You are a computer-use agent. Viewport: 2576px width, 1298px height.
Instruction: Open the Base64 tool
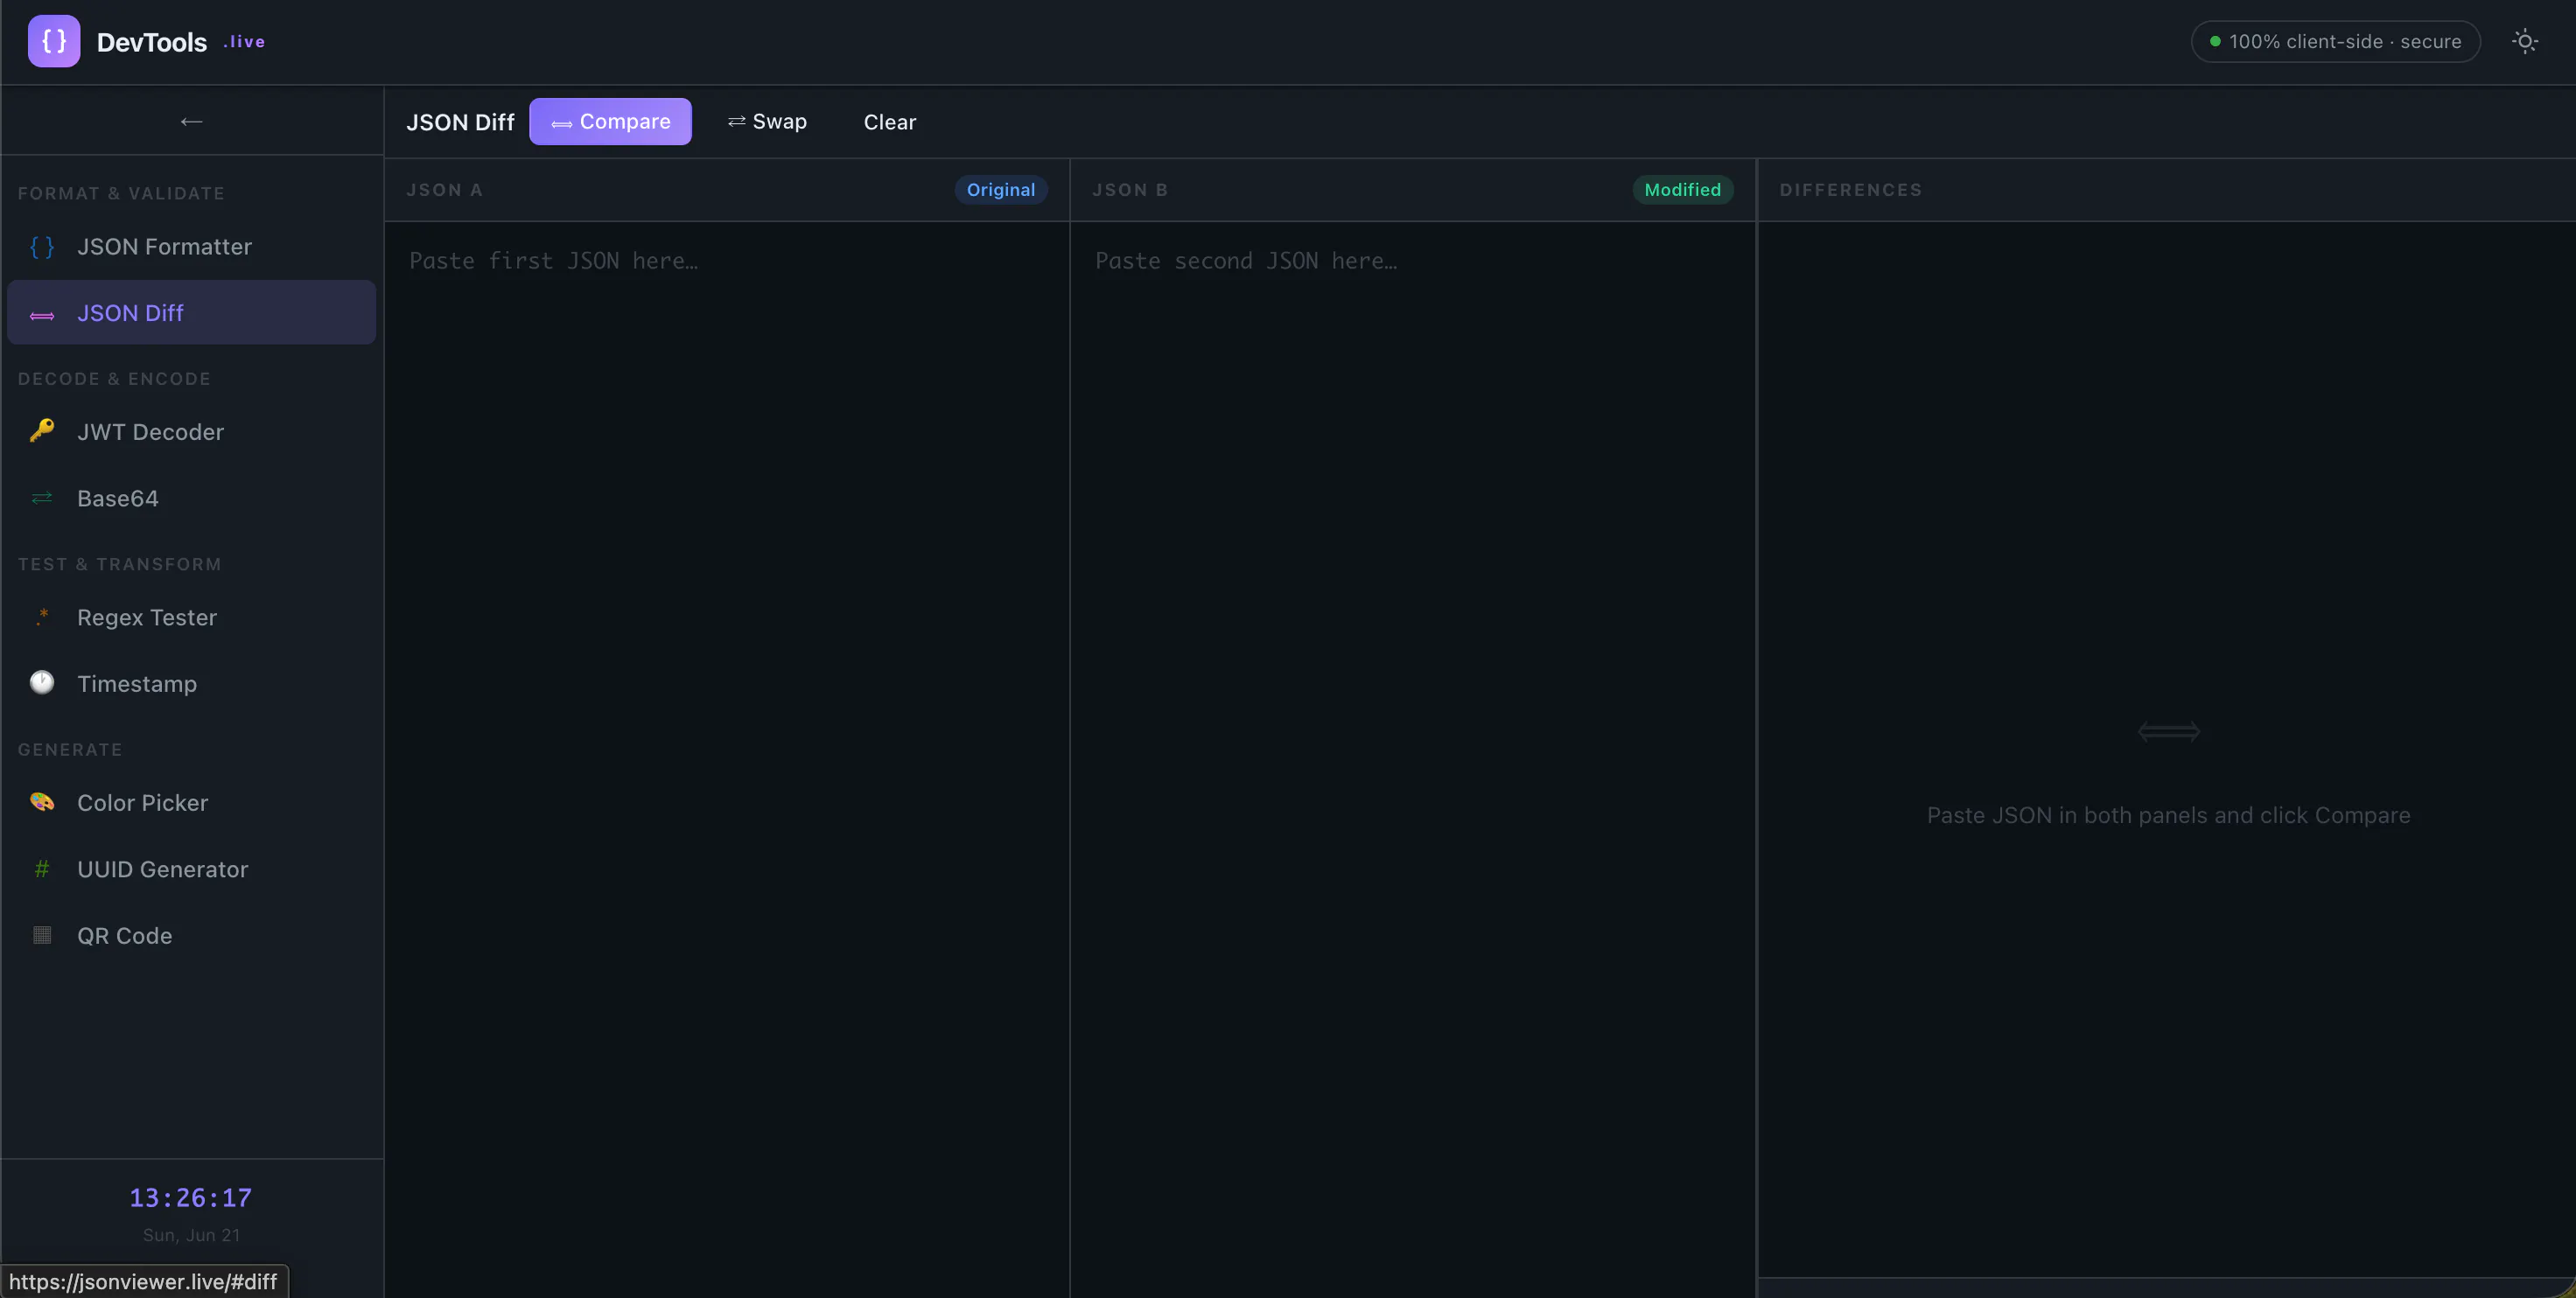(191, 497)
